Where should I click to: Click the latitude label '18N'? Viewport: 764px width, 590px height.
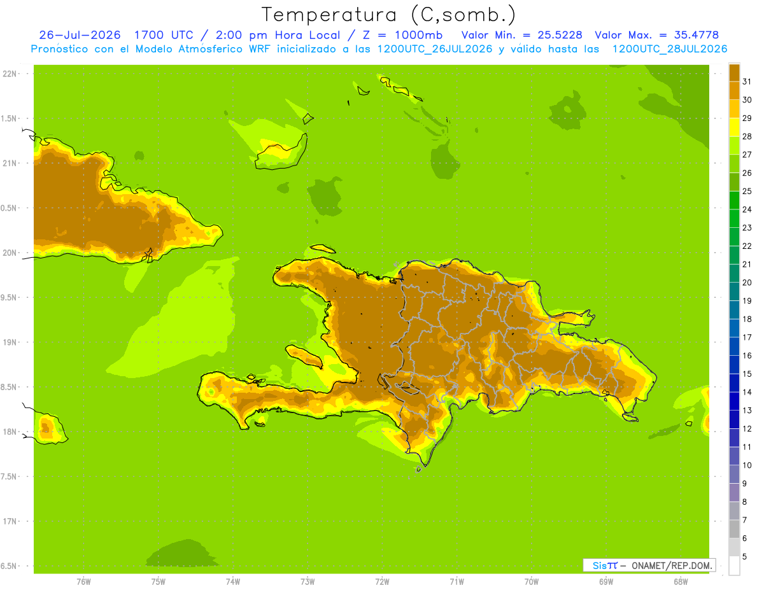click(x=9, y=432)
